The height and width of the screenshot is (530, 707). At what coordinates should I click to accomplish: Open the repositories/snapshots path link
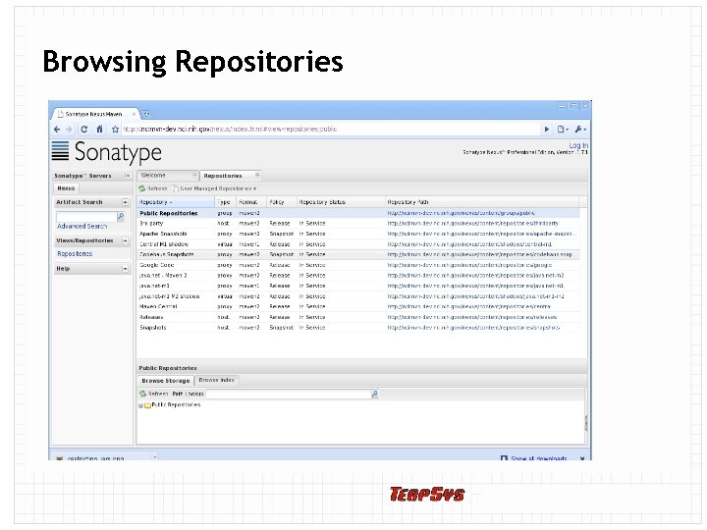coord(473,328)
